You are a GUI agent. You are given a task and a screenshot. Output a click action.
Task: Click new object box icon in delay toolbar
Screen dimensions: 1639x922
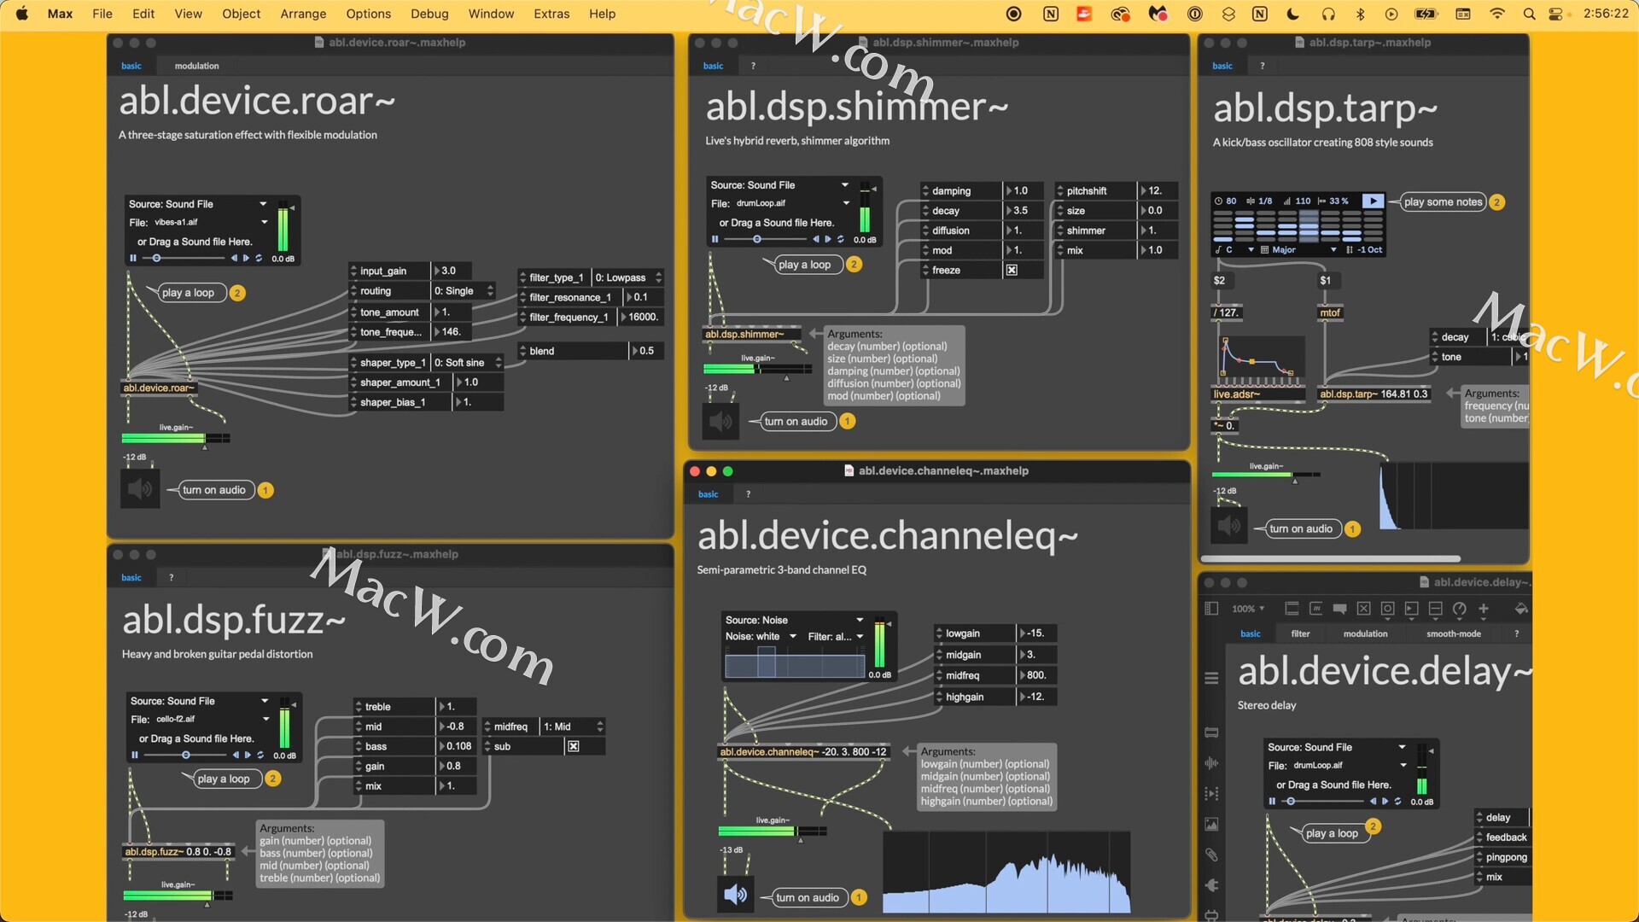coord(1292,609)
